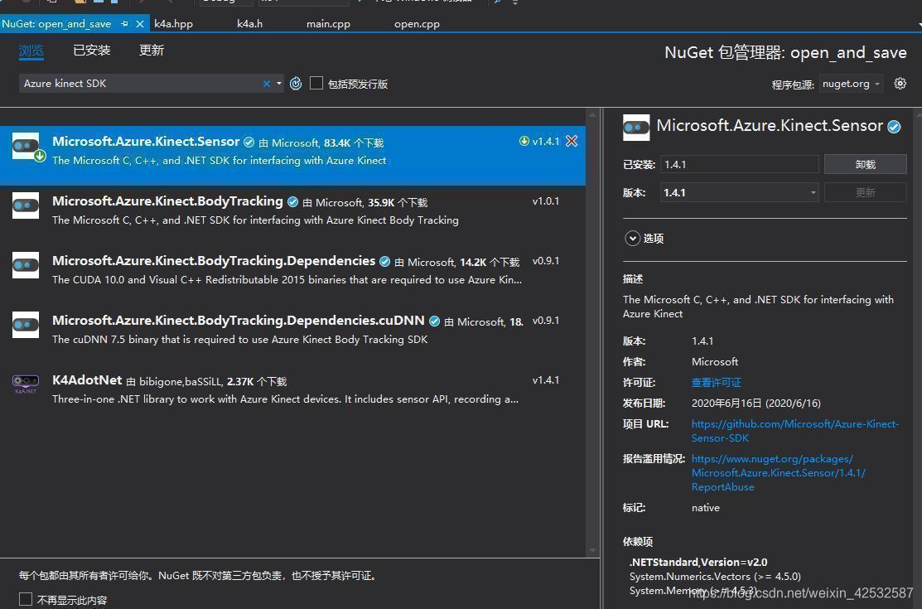Open the k4a.hpp file tab
This screenshot has height=609, width=922.
[173, 23]
